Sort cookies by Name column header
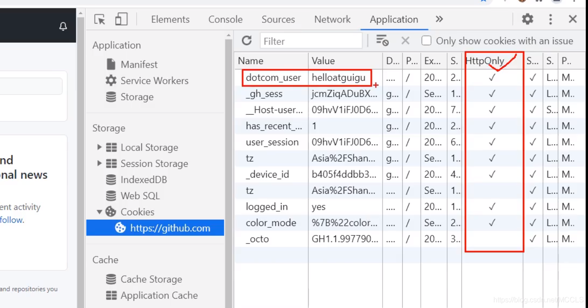The height and width of the screenshot is (308, 588). click(x=271, y=61)
